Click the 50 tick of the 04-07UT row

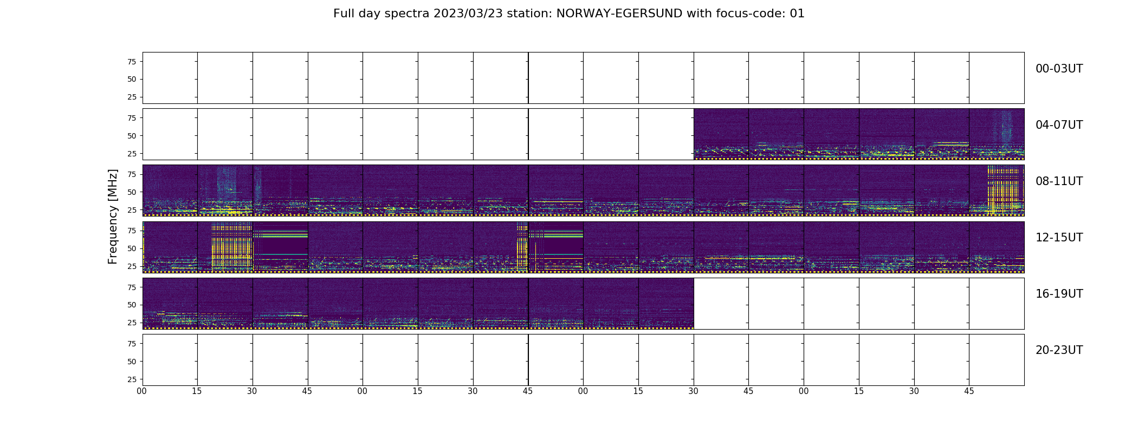pos(132,136)
